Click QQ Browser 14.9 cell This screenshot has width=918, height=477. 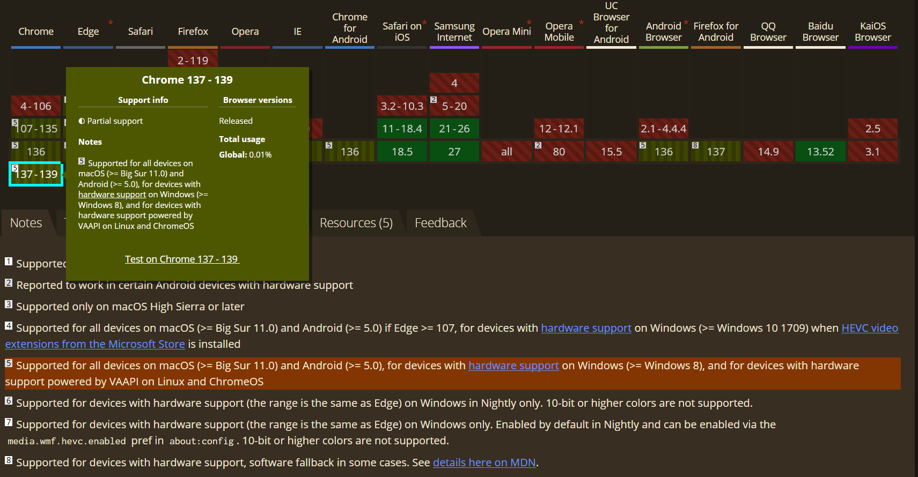[768, 152]
